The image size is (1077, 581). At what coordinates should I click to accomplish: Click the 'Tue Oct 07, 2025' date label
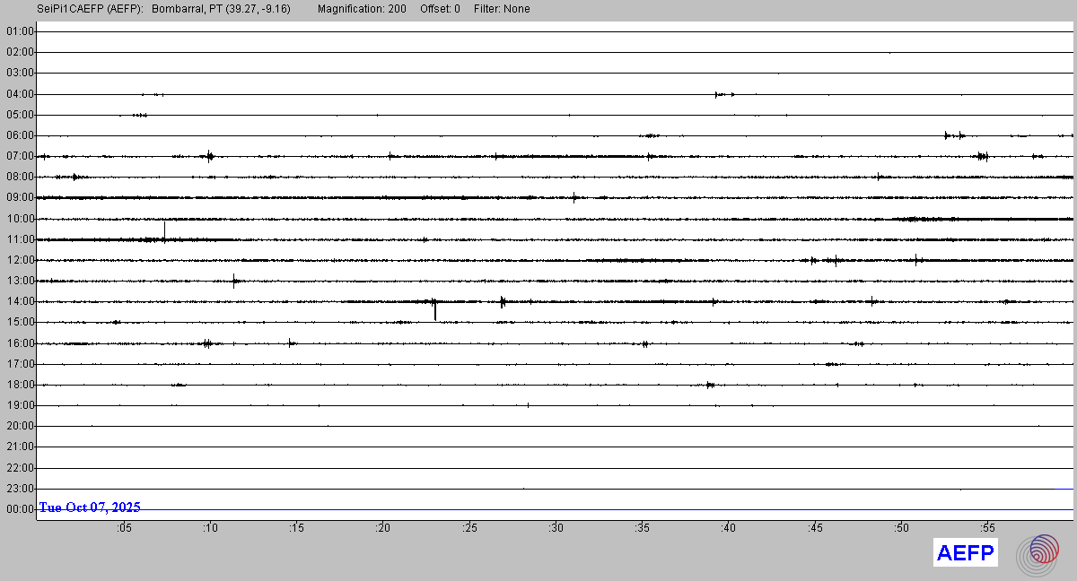coord(90,507)
